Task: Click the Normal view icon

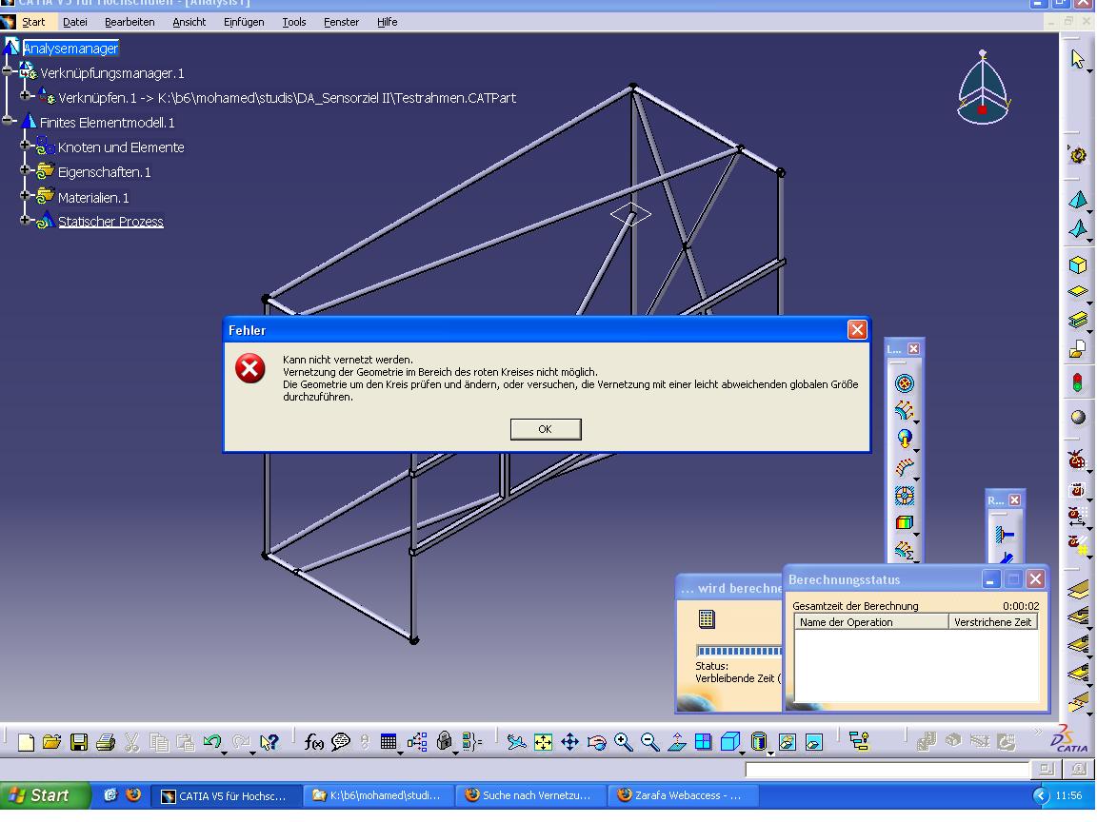Action: click(676, 742)
